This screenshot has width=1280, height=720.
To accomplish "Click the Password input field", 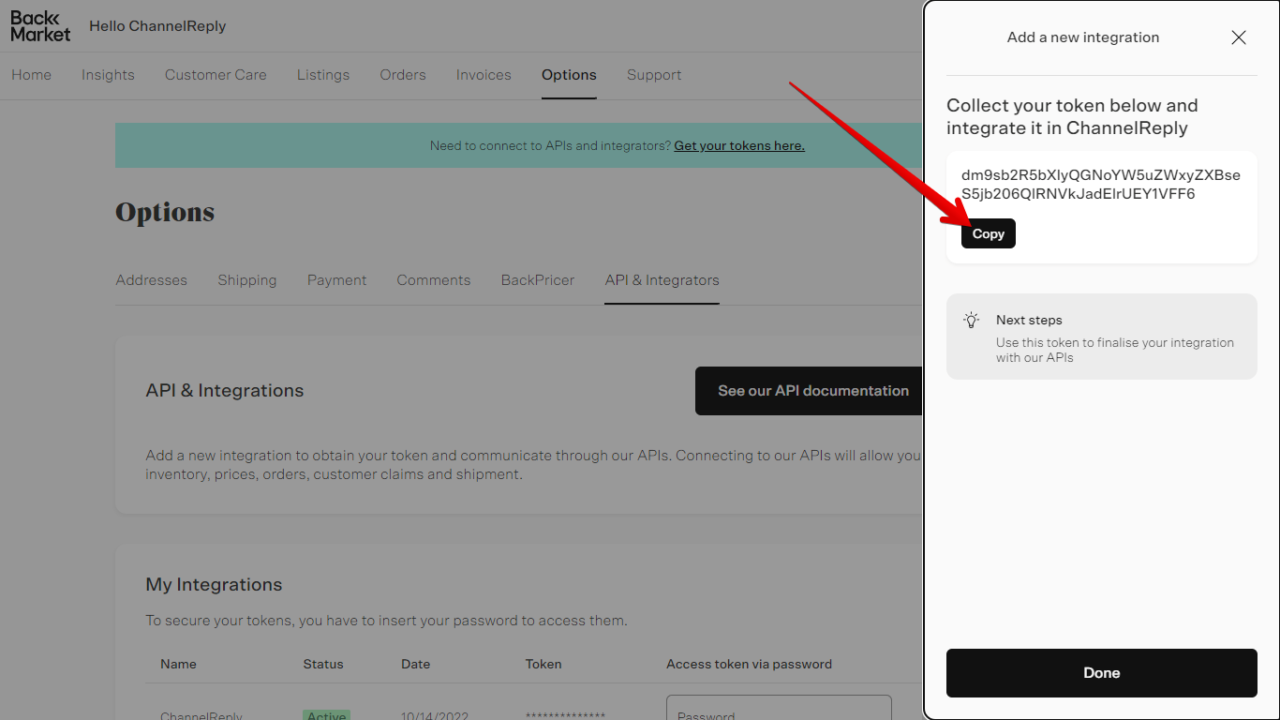I will coord(779,708).
